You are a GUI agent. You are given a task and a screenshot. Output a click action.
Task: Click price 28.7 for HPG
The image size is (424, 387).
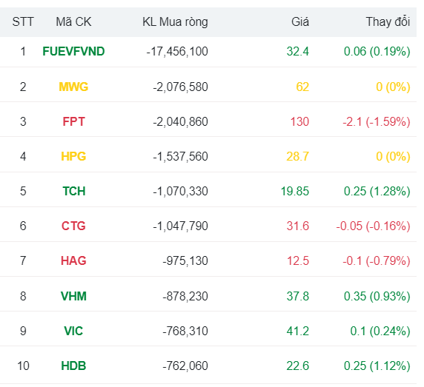coord(298,156)
